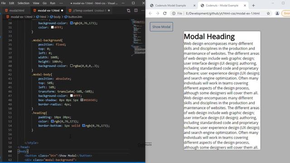
Task: Click the unsaved dot on modal-ex-1.html tab
Action: [62, 10]
